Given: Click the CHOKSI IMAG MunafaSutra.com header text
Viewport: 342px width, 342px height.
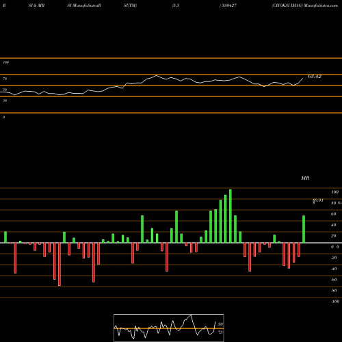Looking at the screenshot, I should point(304,5).
